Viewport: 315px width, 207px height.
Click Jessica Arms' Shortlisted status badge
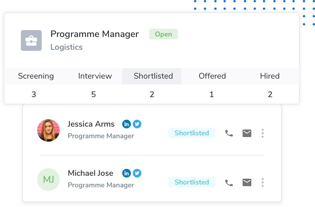[192, 133]
